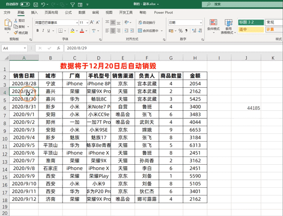
Task: Switch to the 页面布局 tab
Action: [x=51, y=12]
